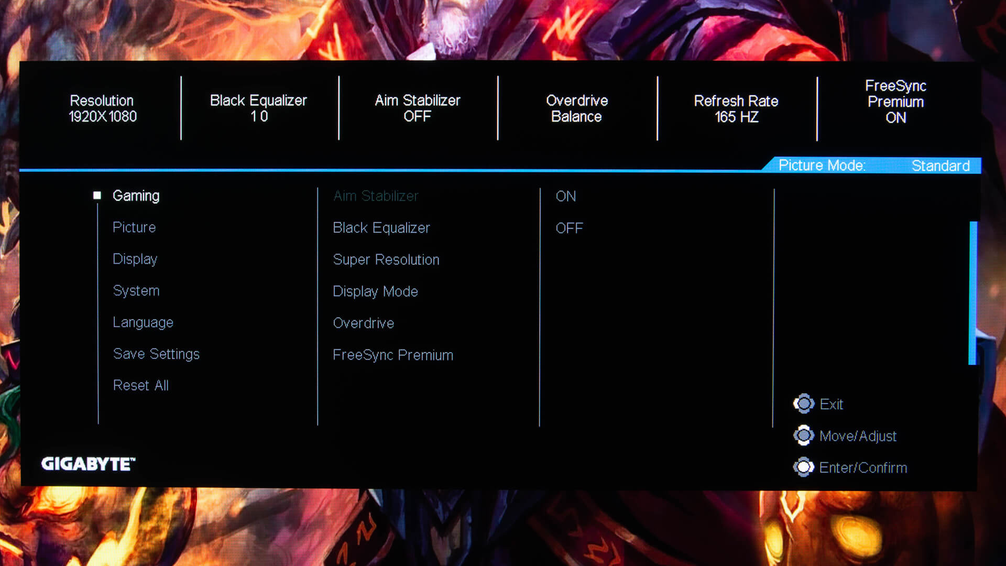Click Save Settings

coord(156,354)
